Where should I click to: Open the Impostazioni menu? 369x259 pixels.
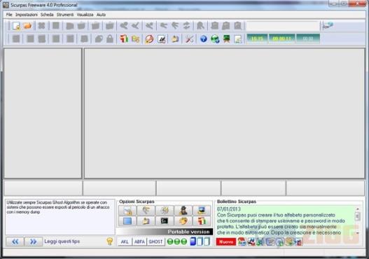click(x=27, y=15)
